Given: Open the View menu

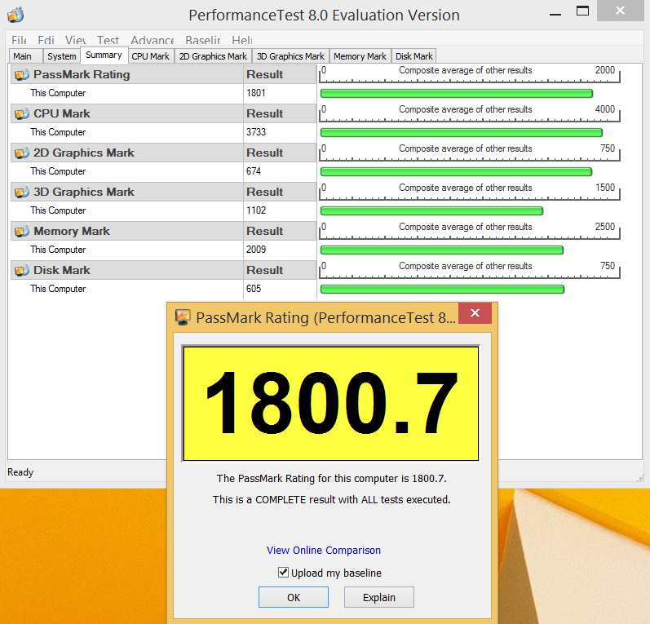Looking at the screenshot, I should coord(76,40).
